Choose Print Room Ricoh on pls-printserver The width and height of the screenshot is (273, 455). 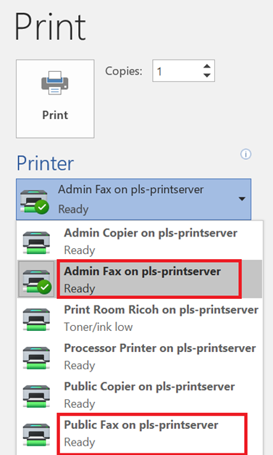(140, 317)
